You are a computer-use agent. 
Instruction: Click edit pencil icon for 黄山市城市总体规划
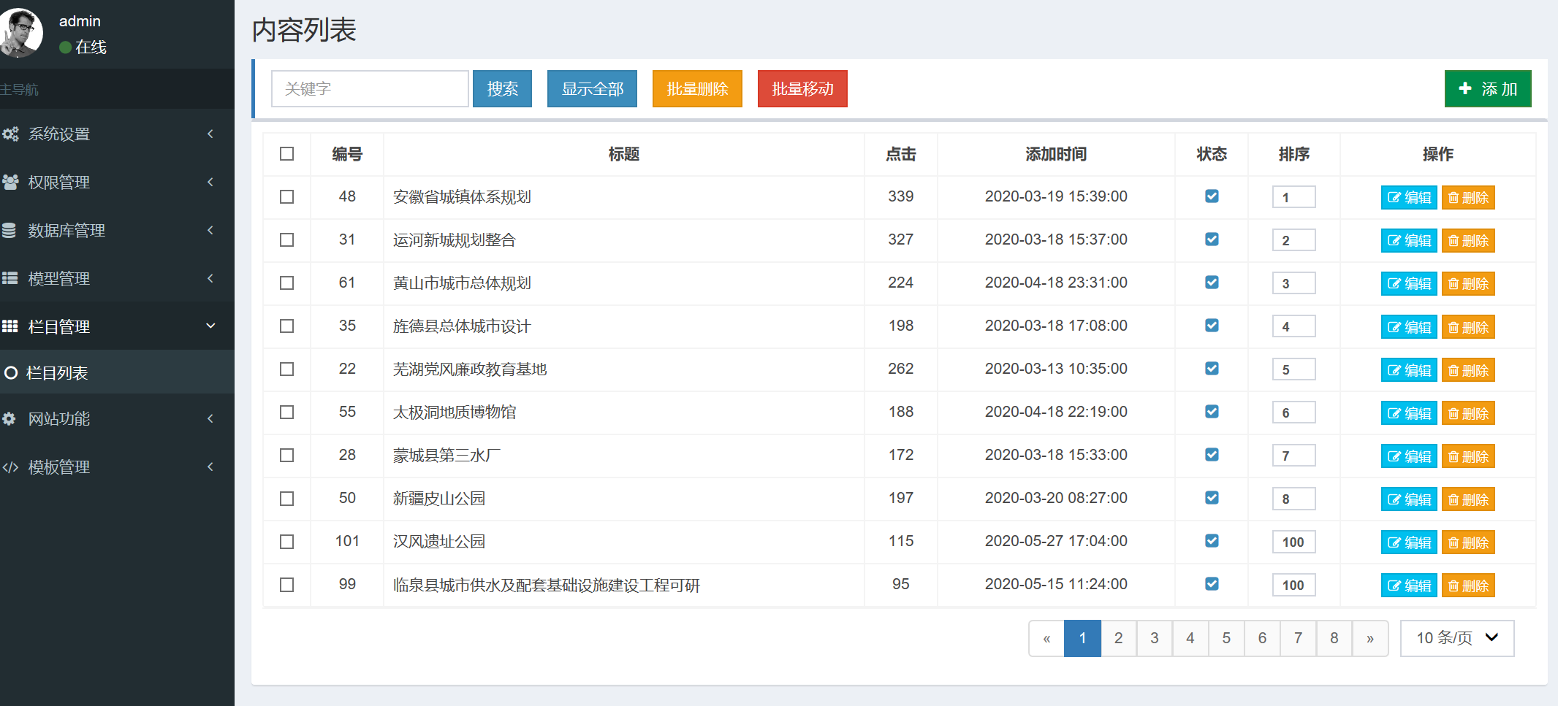[1394, 284]
